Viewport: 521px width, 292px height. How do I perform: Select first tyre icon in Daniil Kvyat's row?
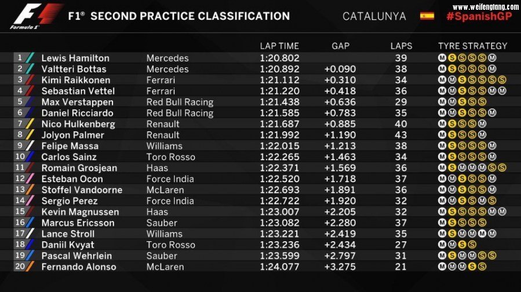[x=442, y=245]
